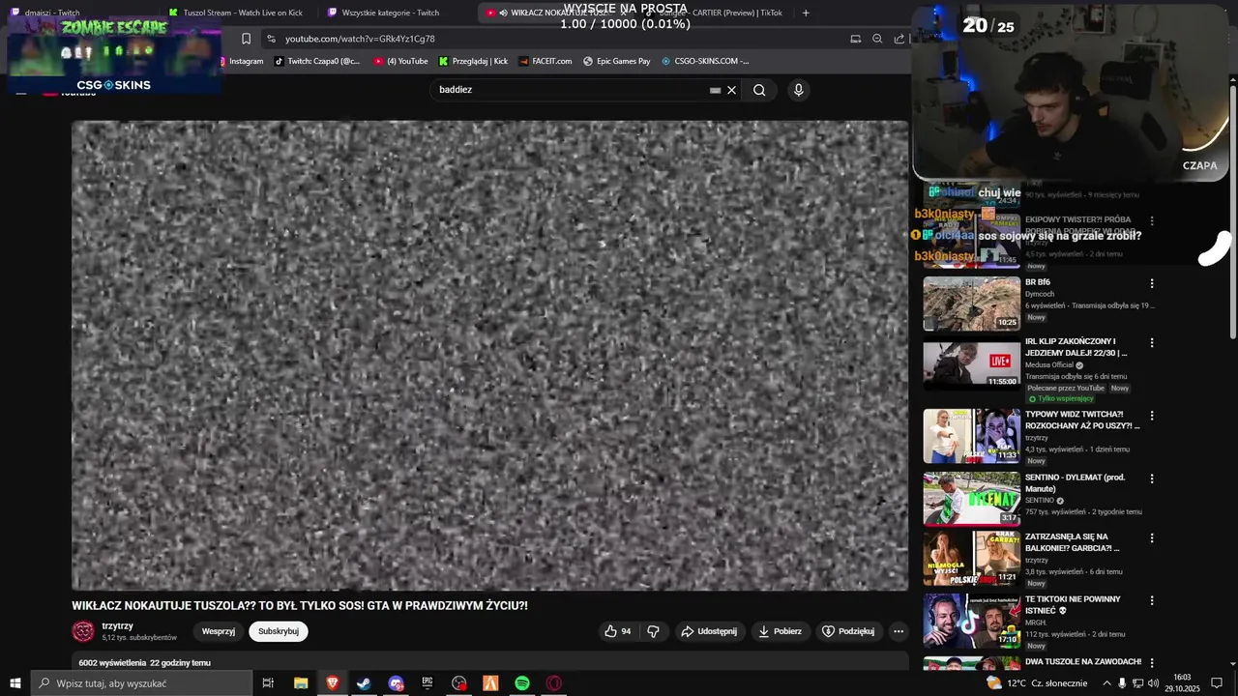Click the zoom magnifier icon in address bar
Image resolution: width=1238 pixels, height=696 pixels.
(x=877, y=39)
